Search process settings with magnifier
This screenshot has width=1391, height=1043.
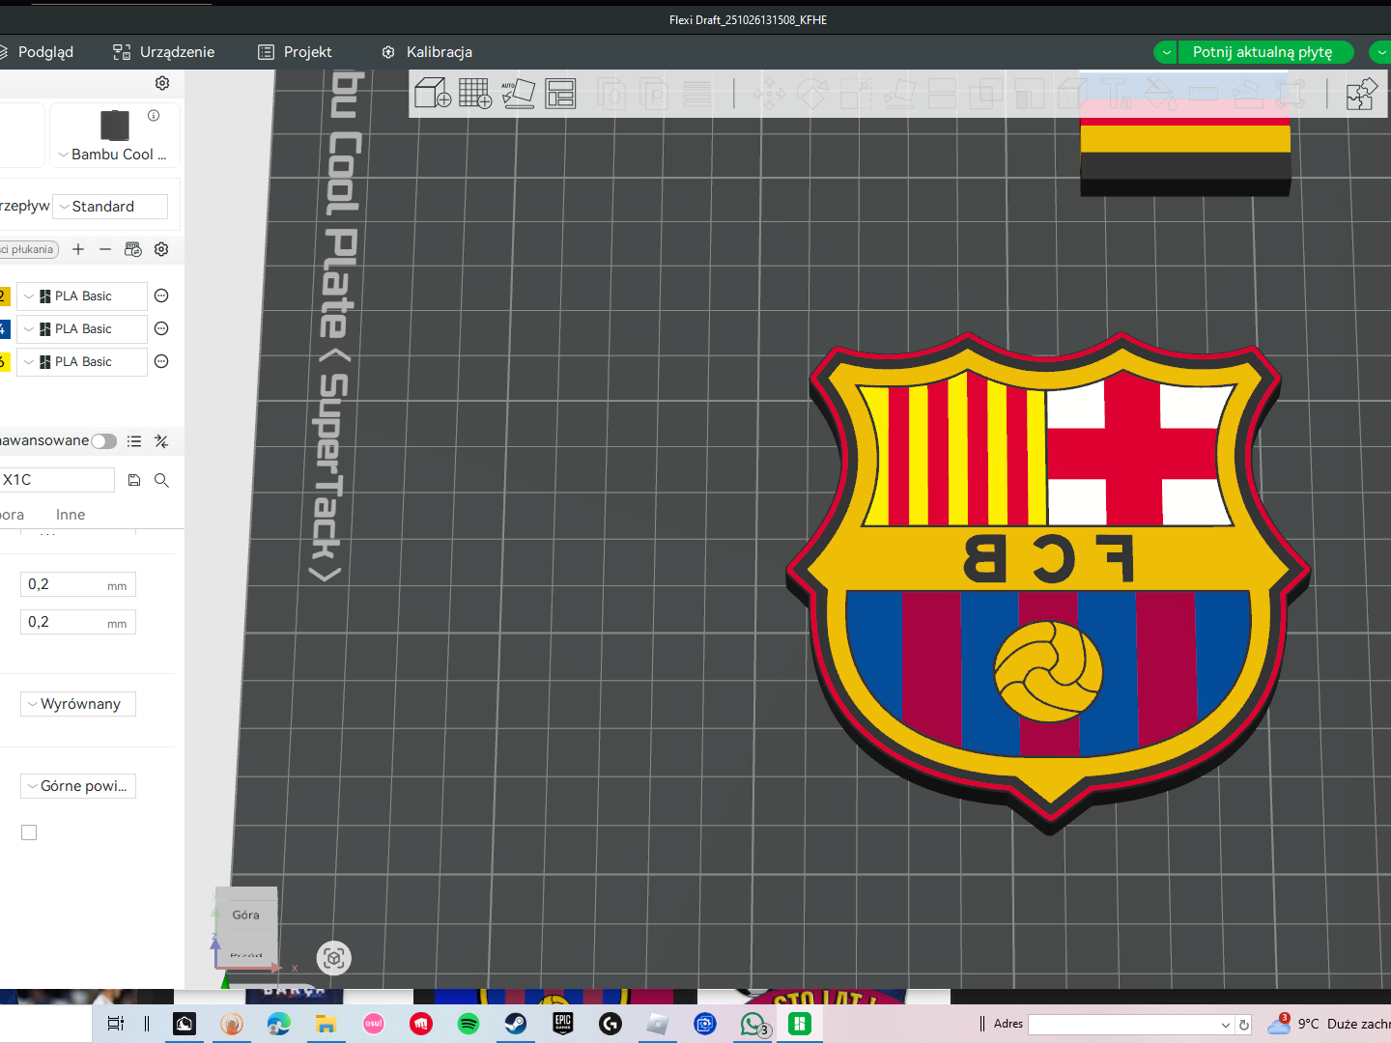click(161, 480)
